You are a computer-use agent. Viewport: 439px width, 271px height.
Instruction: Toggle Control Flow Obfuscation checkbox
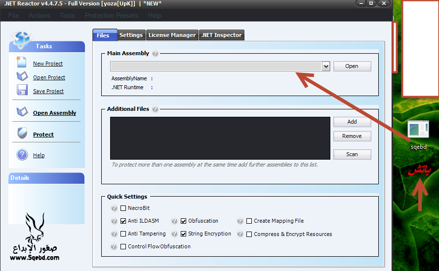click(123, 247)
